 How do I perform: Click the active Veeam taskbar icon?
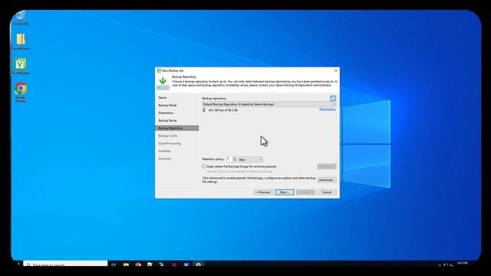coord(198,264)
